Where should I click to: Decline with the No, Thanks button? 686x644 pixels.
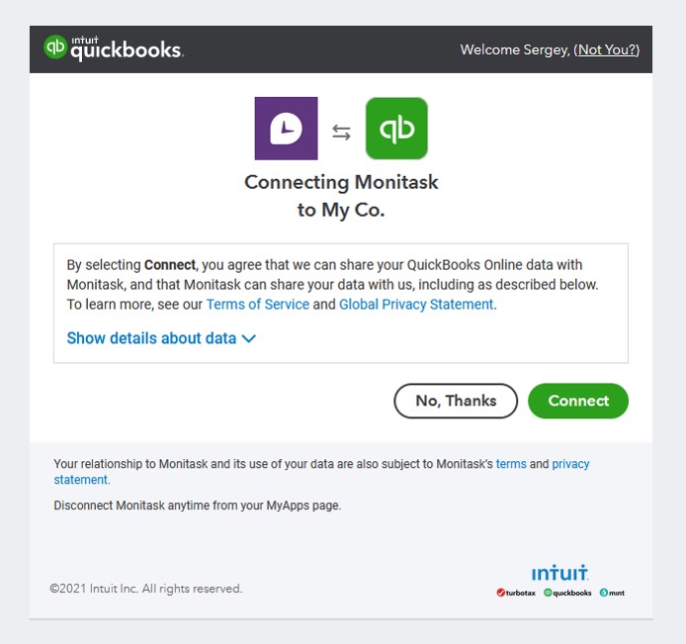point(456,401)
